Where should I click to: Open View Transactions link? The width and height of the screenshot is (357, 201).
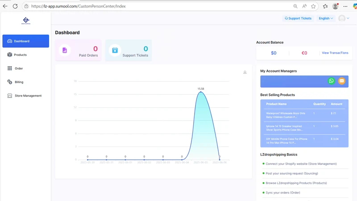point(335,53)
